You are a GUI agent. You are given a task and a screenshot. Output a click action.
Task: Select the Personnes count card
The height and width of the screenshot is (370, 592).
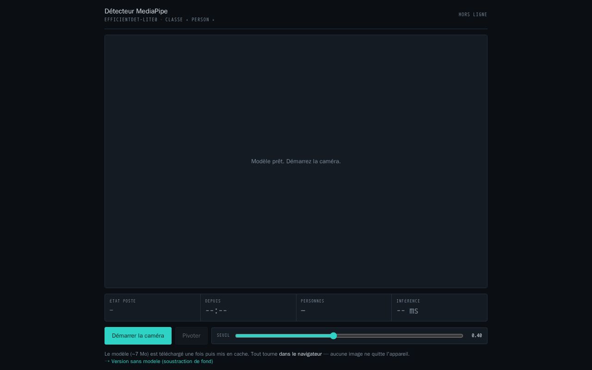(344, 308)
